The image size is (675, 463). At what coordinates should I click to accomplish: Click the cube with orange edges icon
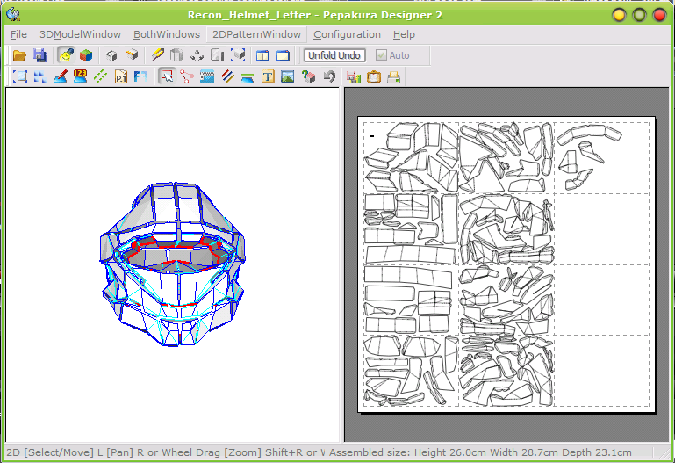click(133, 55)
